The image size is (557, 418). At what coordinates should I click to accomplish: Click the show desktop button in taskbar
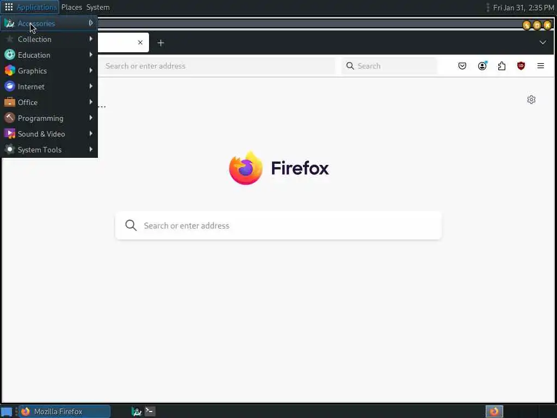(x=7, y=411)
